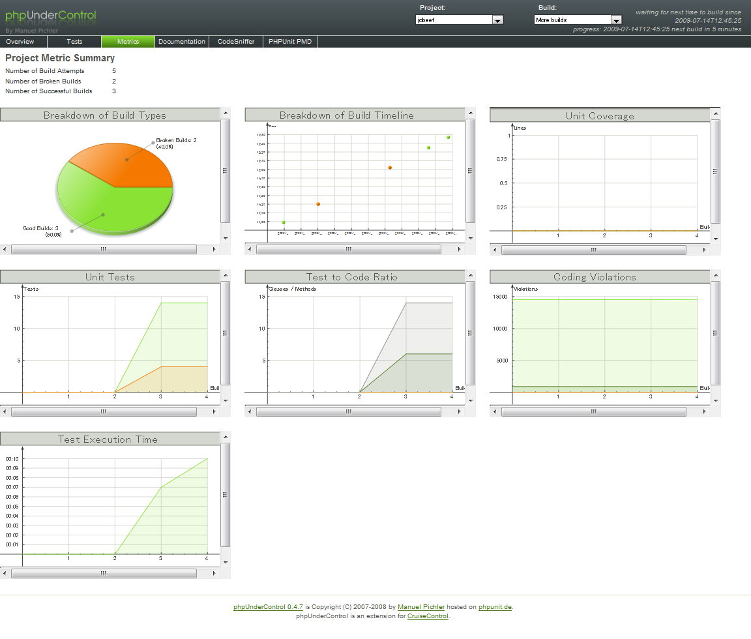This screenshot has width=751, height=639.
Task: Click scroll-down arrow on Build Timeline chart
Action: click(471, 238)
